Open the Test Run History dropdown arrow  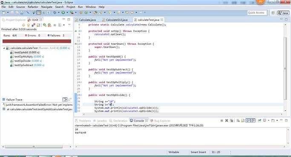64,25
